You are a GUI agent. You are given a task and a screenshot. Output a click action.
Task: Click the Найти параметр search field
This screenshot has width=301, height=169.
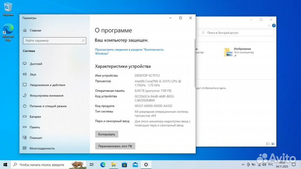[x=54, y=41]
